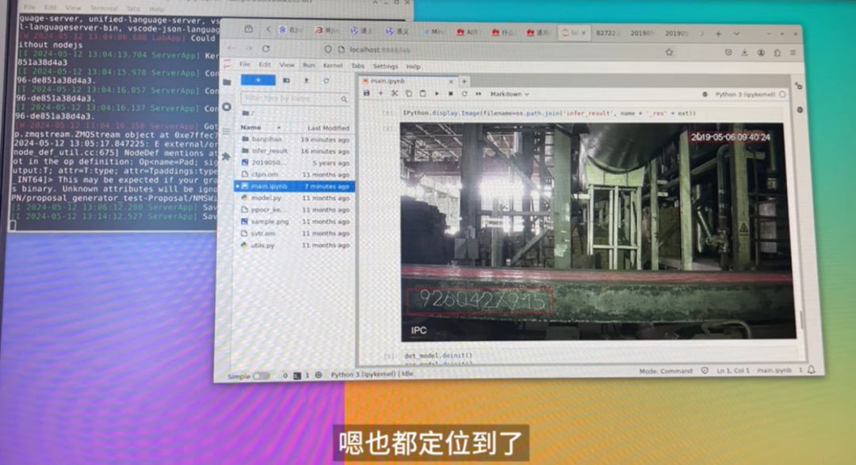
Task: Upload files using the up-arrow icon
Action: coord(306,81)
